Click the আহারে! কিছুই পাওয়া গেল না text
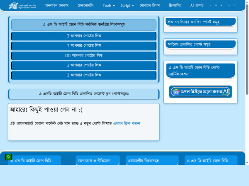249x186 pixels. click(x=46, y=110)
